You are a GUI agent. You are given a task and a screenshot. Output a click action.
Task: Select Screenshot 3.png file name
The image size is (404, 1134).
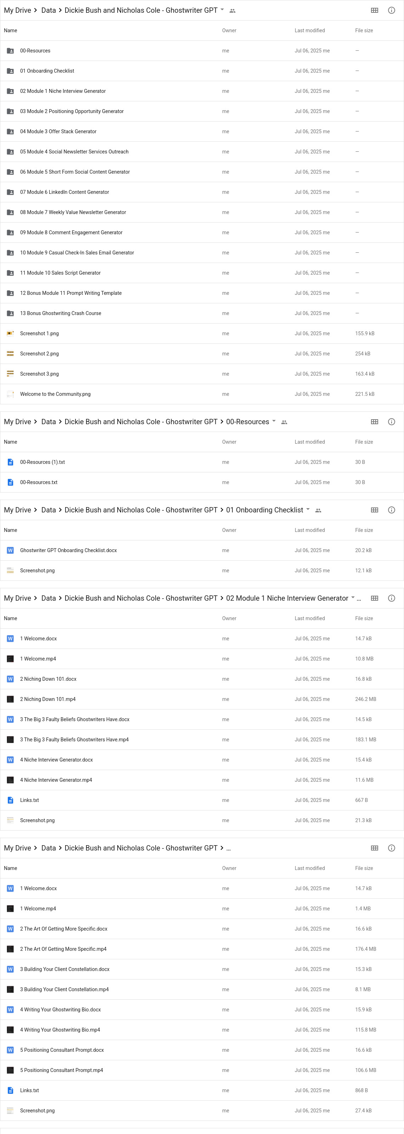point(39,374)
